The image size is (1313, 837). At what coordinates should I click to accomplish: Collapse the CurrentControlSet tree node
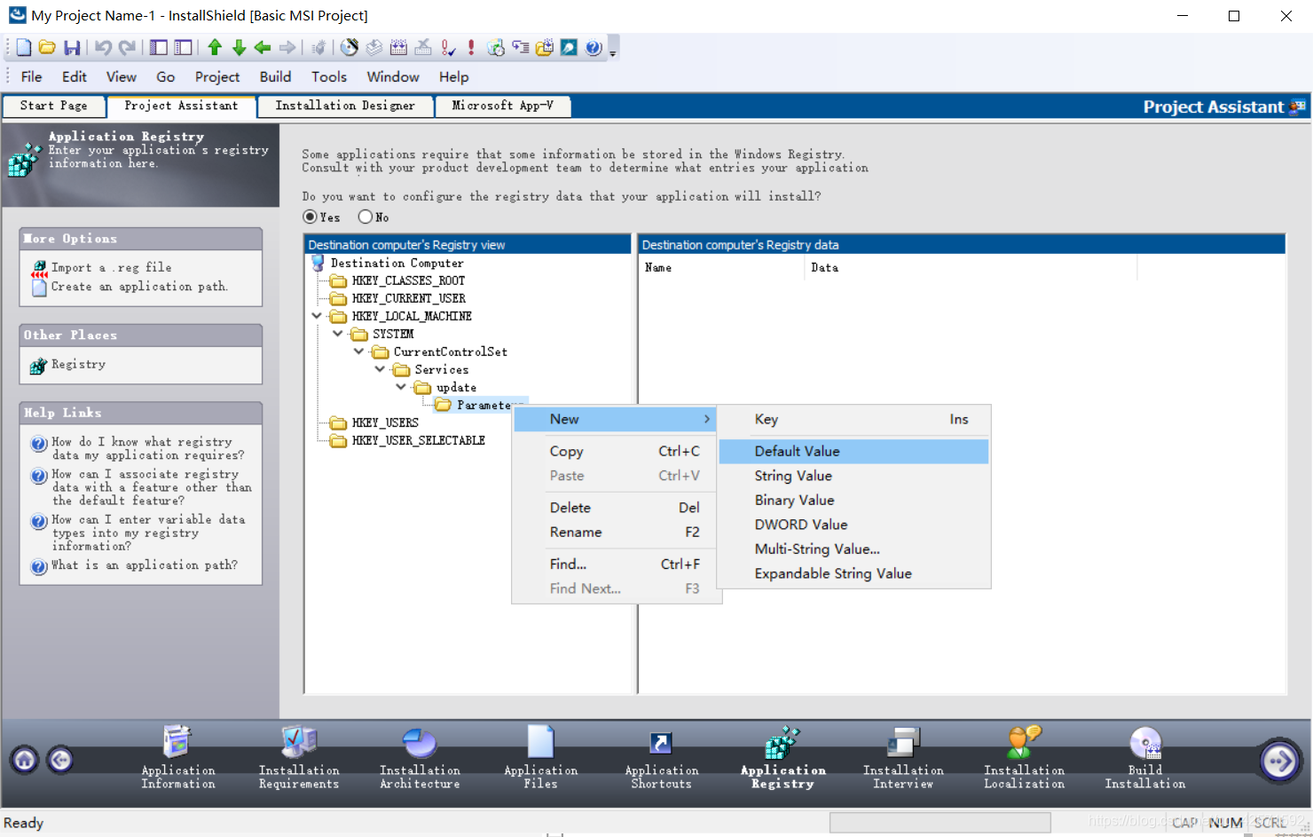point(359,351)
